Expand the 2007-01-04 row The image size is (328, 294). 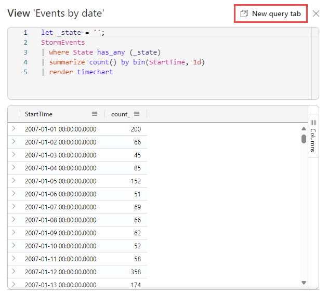pos(14,167)
